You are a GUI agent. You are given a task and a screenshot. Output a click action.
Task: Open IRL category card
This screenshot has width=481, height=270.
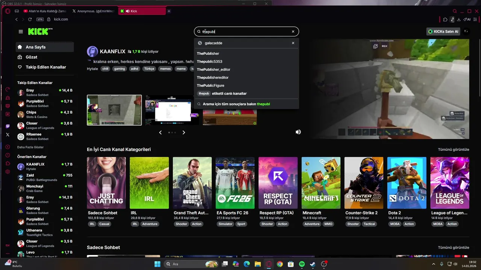(x=149, y=183)
